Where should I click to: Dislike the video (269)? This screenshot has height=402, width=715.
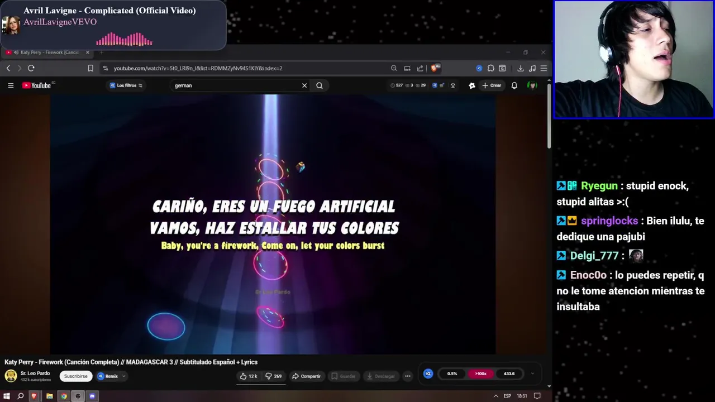tap(274, 376)
